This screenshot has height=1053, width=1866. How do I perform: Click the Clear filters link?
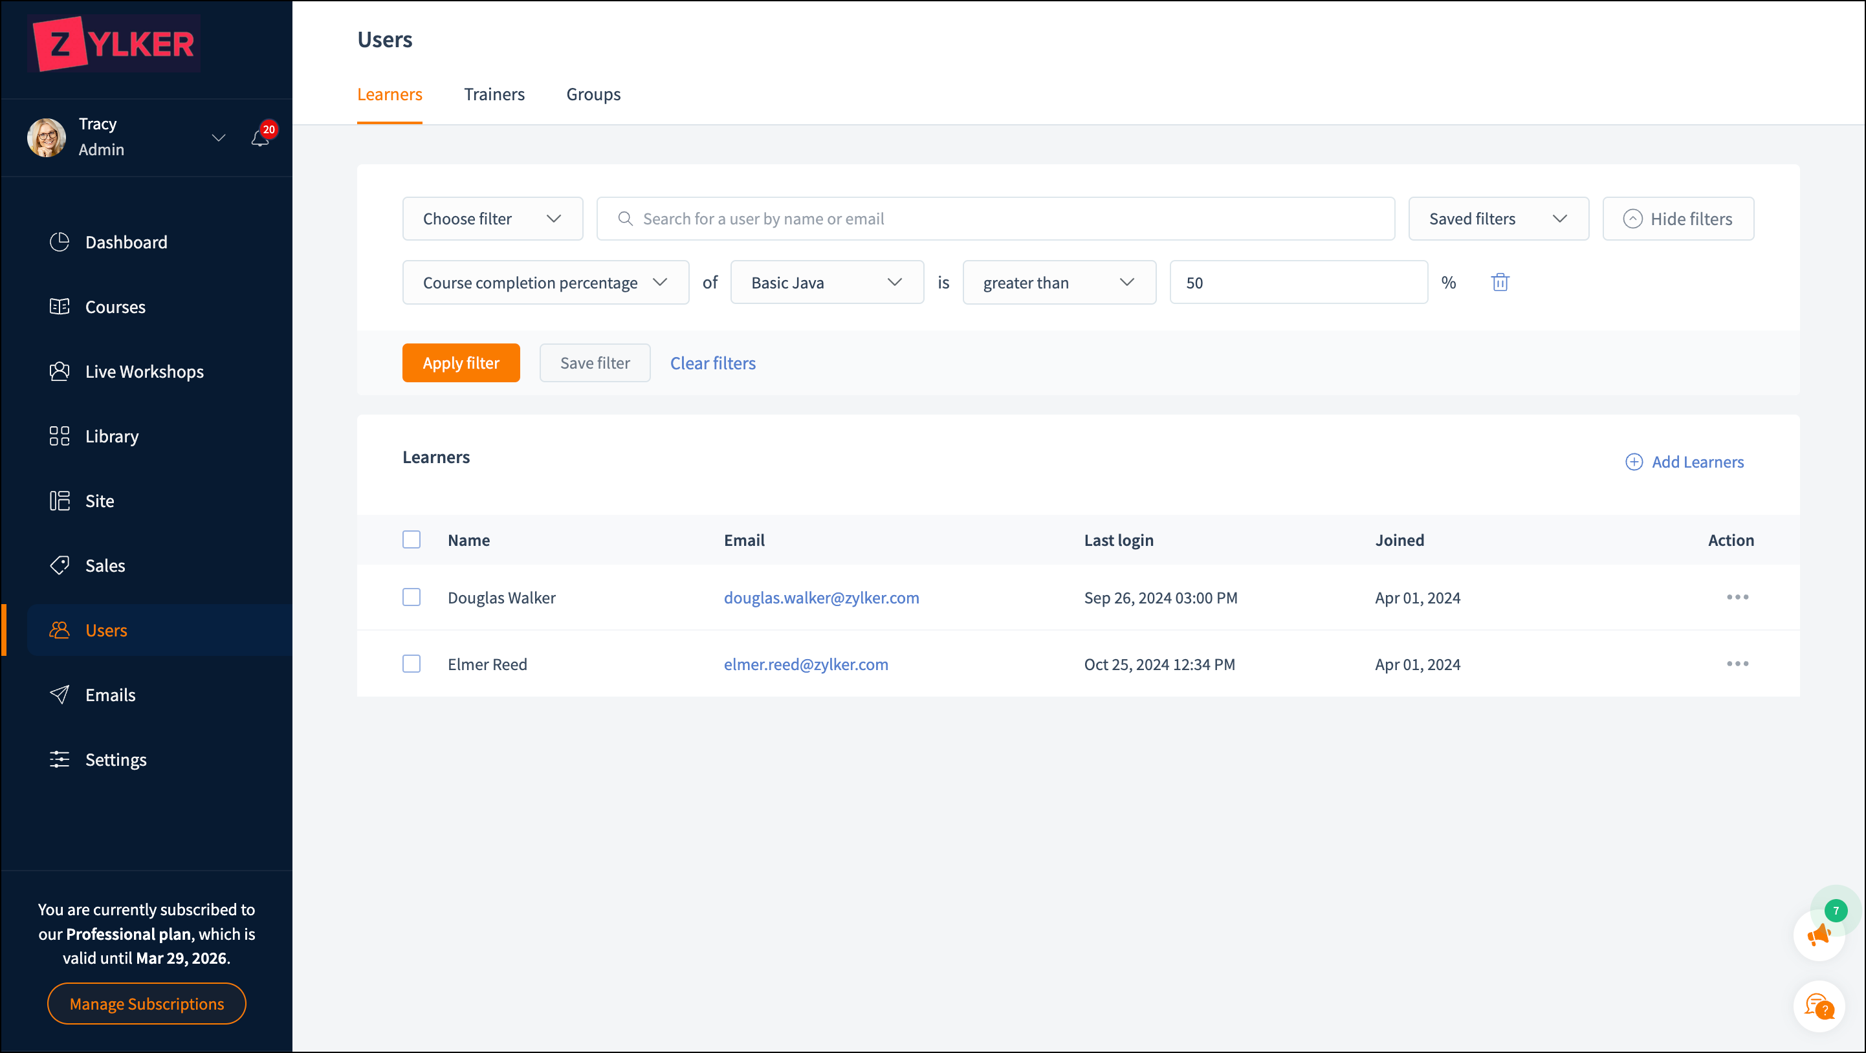713,363
